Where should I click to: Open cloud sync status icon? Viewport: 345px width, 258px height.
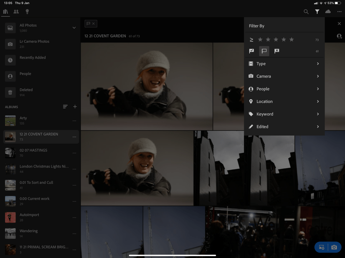pos(328,12)
